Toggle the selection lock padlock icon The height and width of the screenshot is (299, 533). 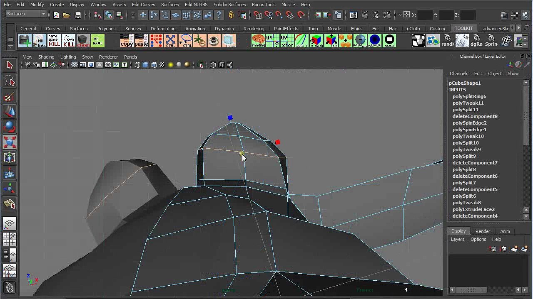[x=231, y=15]
